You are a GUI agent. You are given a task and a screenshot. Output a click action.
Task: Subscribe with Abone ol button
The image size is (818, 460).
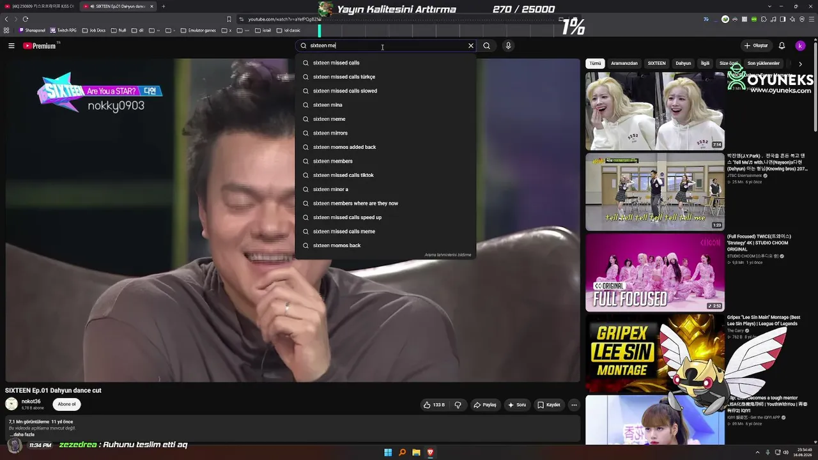66,404
